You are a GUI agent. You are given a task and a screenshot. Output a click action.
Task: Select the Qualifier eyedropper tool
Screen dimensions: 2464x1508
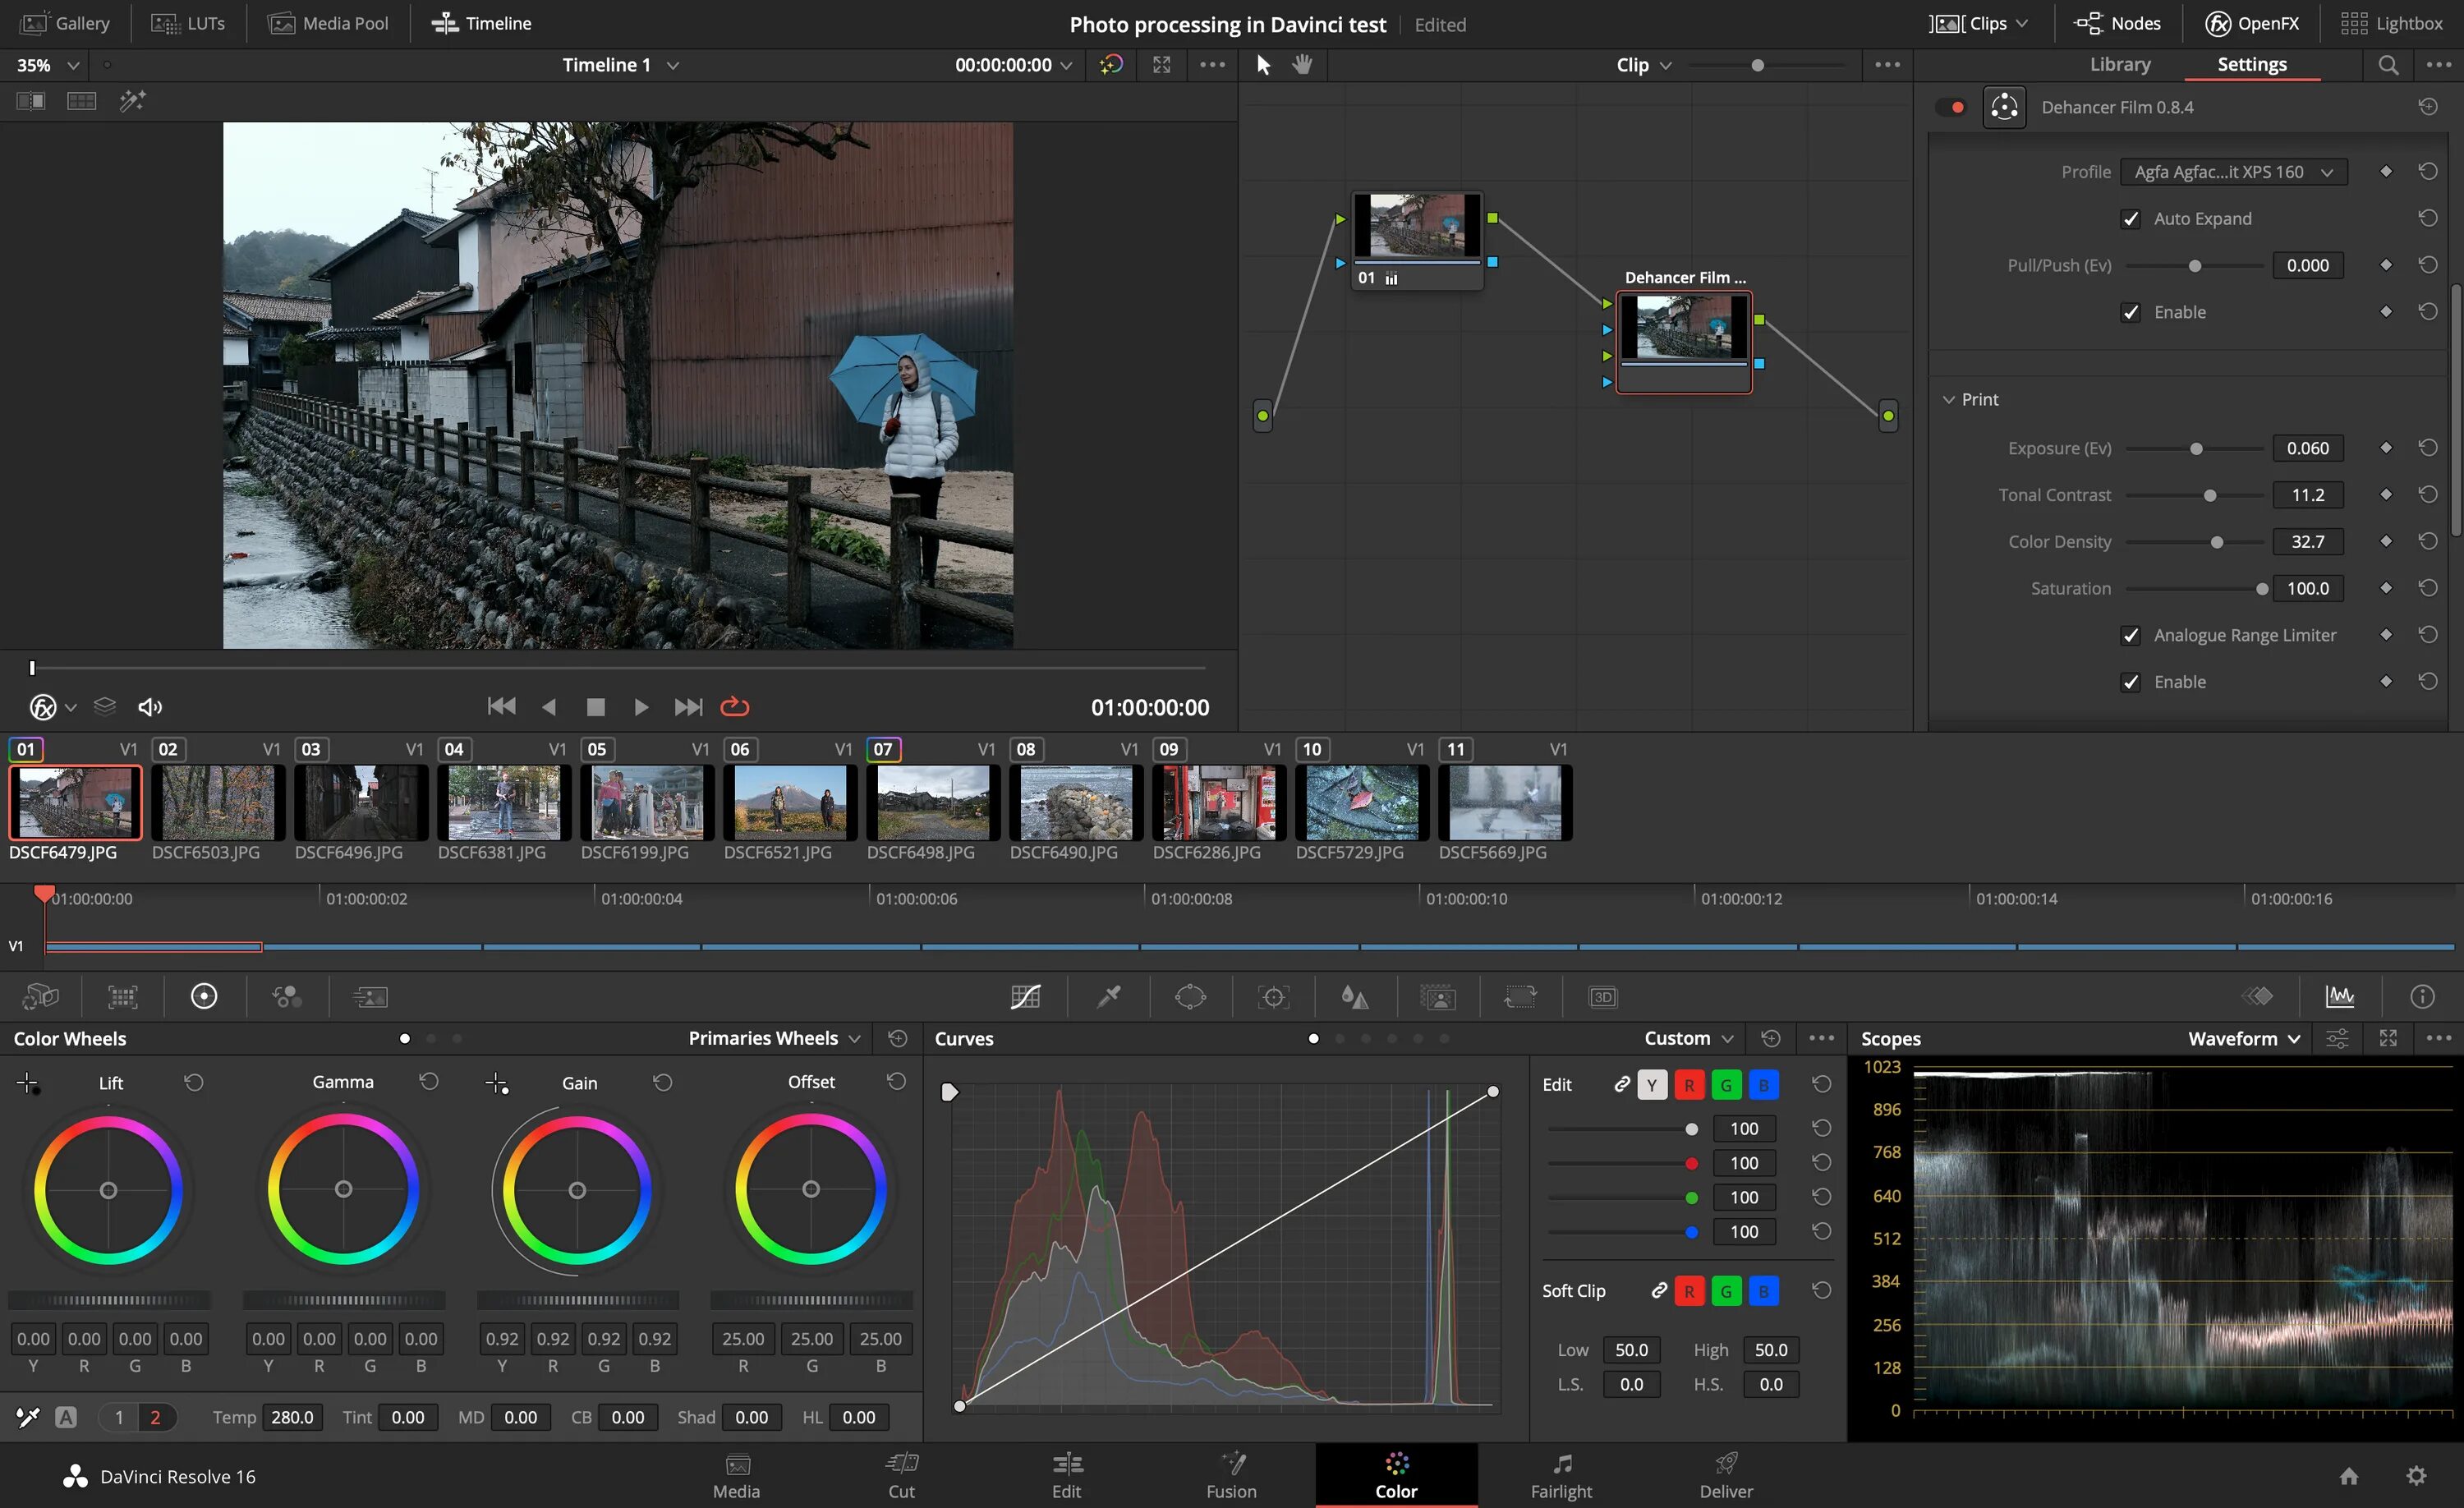[1108, 997]
